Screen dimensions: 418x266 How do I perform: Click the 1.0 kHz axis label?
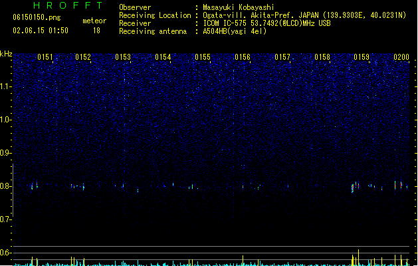coord(5,120)
